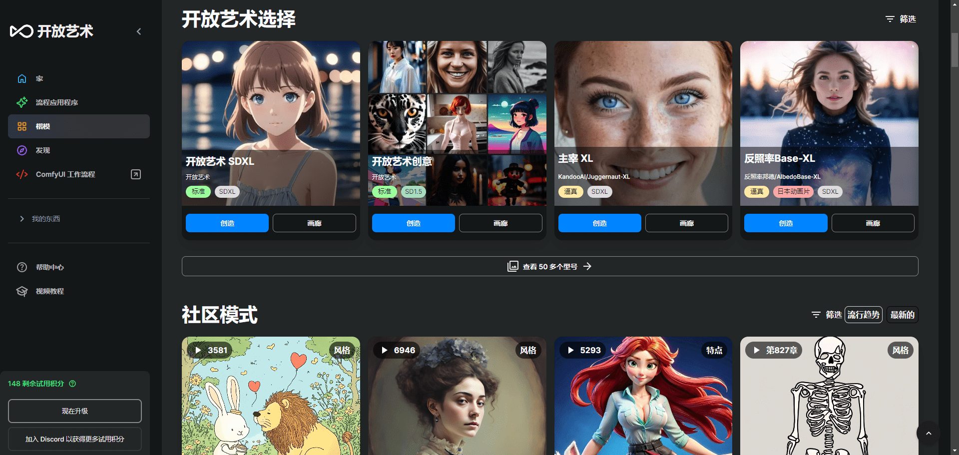
Task: Click 特点 tag on red-haired character card
Action: [x=714, y=350]
